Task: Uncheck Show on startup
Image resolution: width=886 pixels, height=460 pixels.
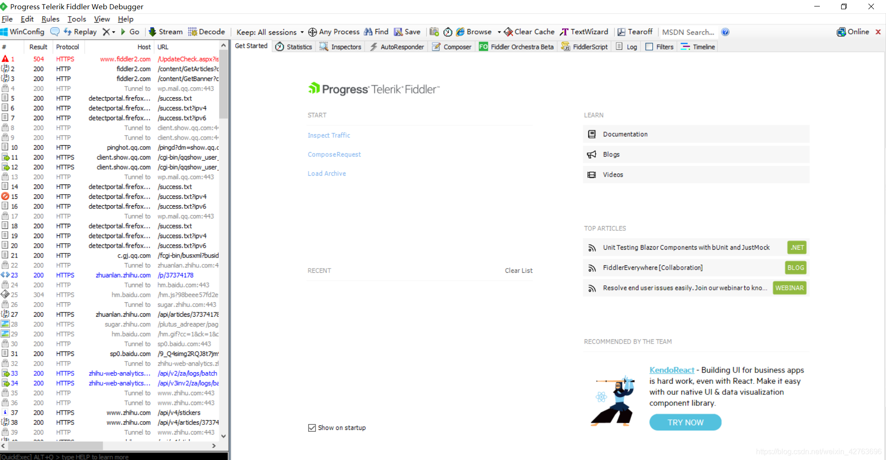Action: click(x=312, y=428)
